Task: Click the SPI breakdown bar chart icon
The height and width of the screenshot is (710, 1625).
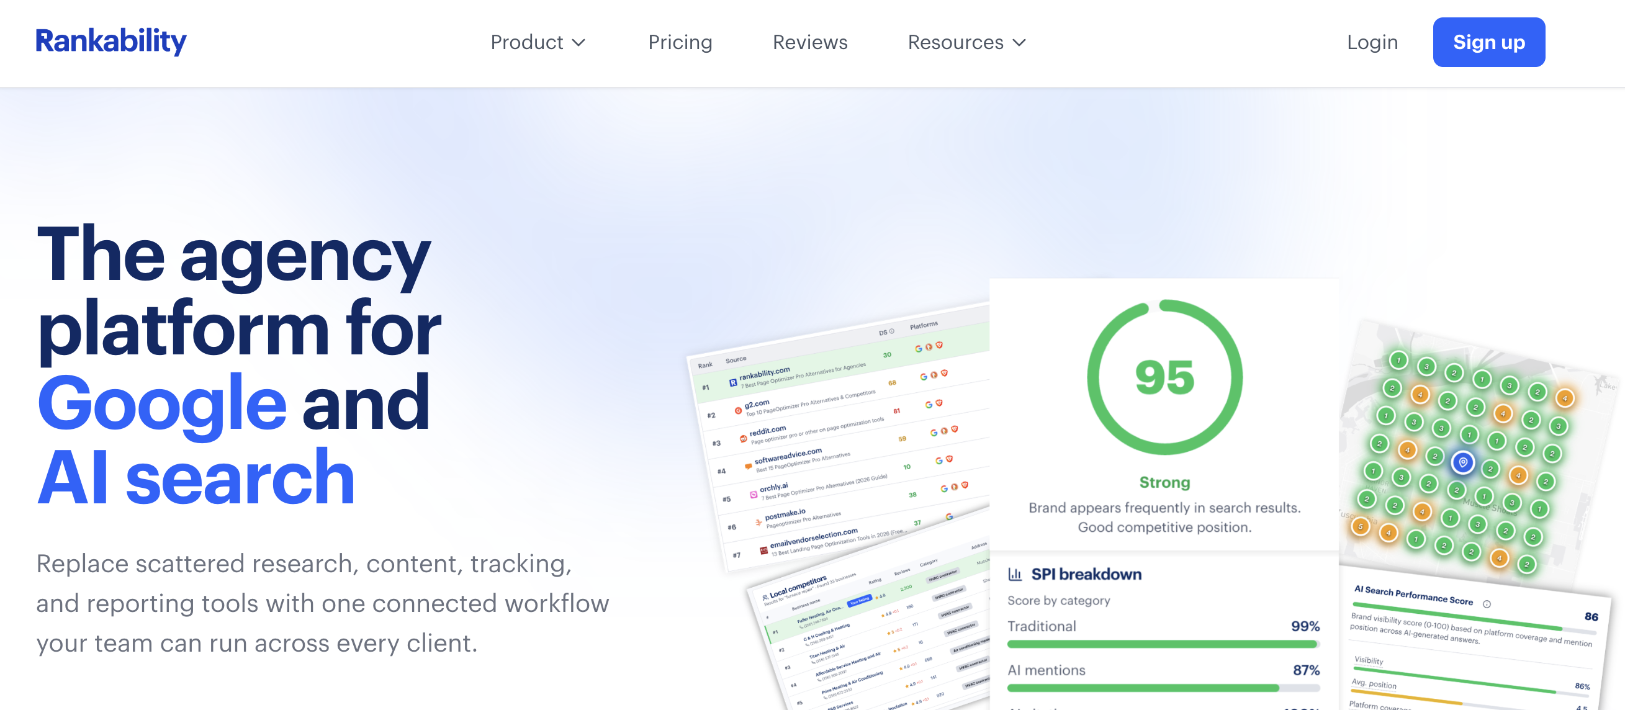Action: pos(1014,574)
